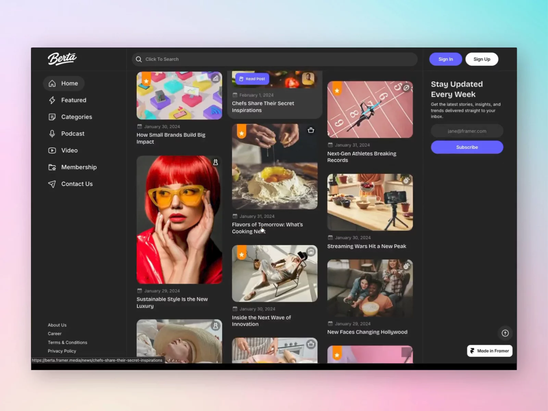This screenshot has height=411, width=548.
Task: Click the 'Stay Updated Every Week' heading
Action: pos(457,89)
